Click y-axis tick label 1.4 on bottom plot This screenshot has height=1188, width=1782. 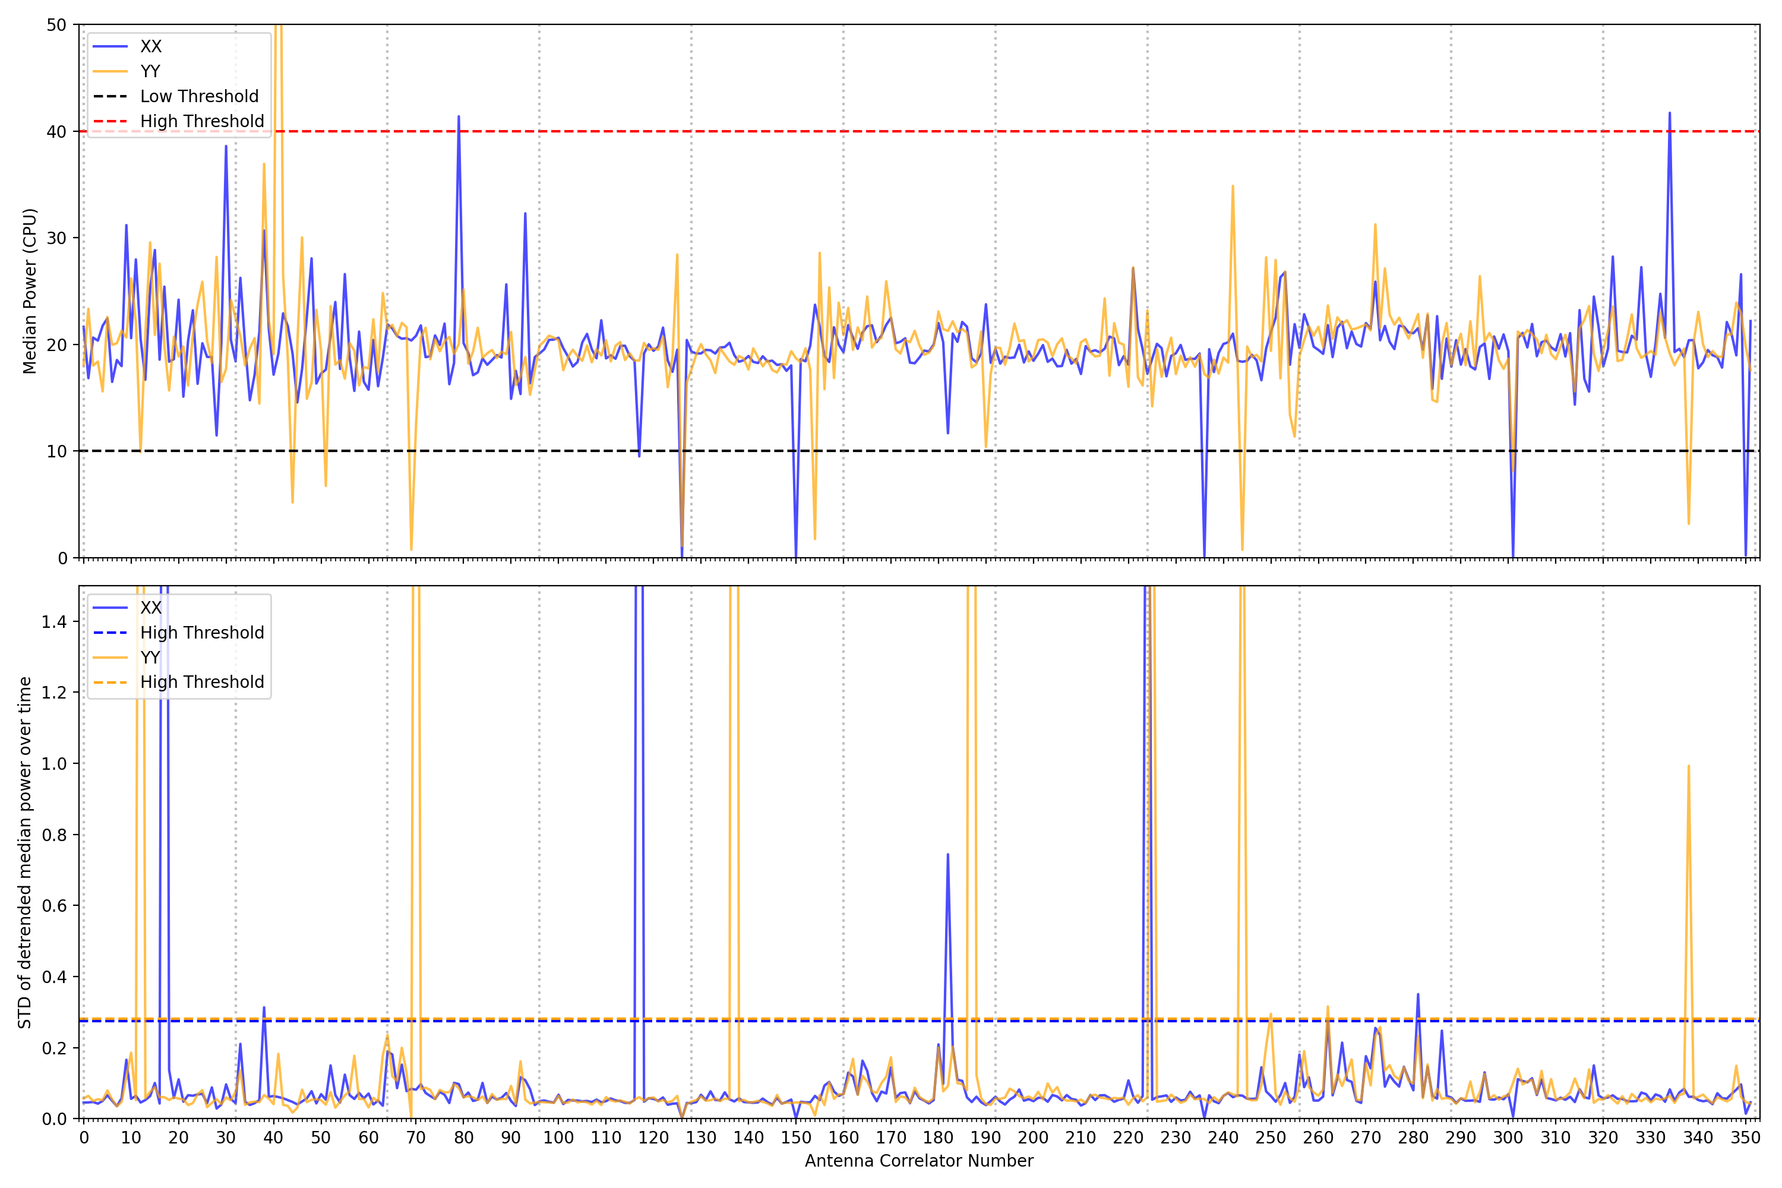(x=54, y=622)
